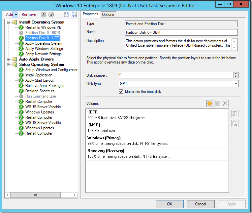Select first Restart Computer step after Run Command Line
This screenshot has width=252, height=213.
pos(39,102)
